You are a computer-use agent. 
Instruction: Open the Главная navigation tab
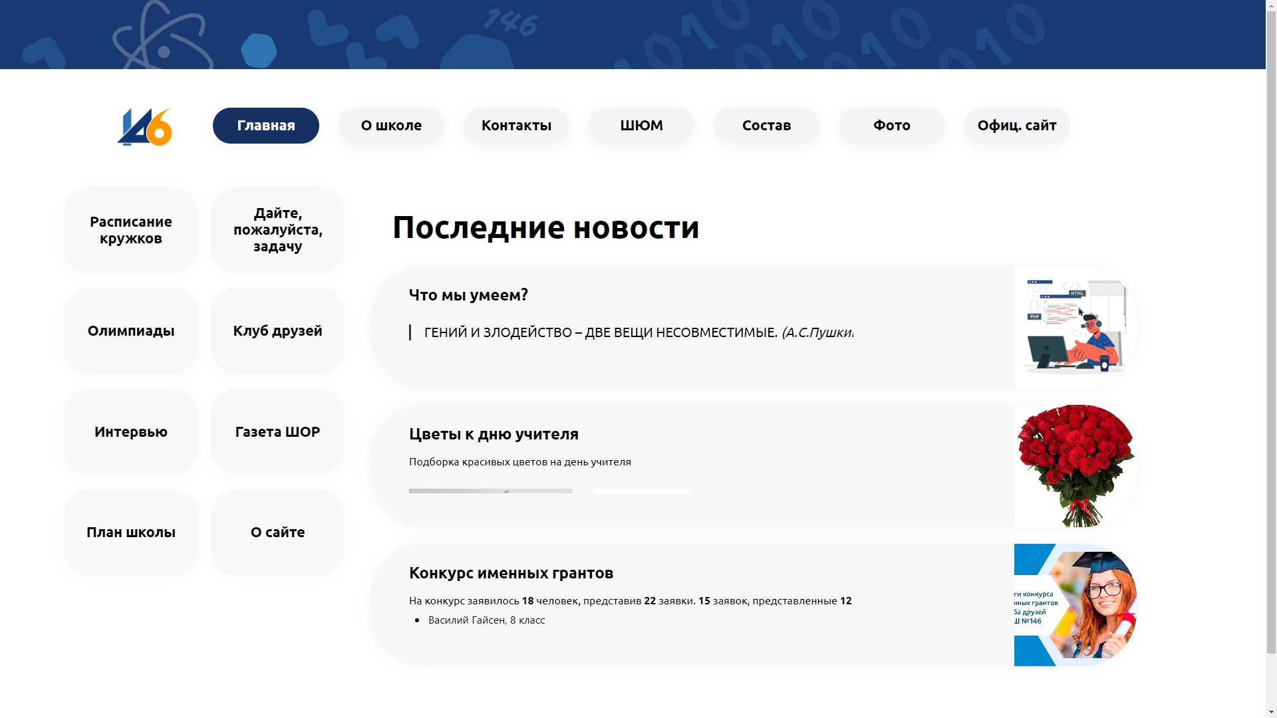tap(265, 126)
